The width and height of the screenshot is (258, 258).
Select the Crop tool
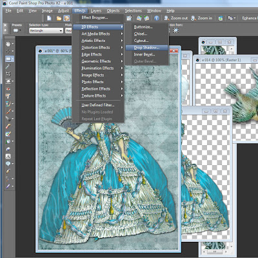point(8,74)
